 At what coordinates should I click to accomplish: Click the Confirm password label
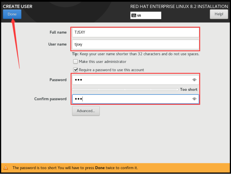click(x=50, y=99)
